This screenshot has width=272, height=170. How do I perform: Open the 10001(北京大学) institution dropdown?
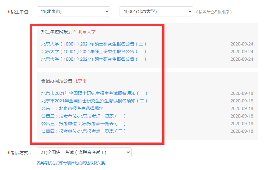pos(156,11)
